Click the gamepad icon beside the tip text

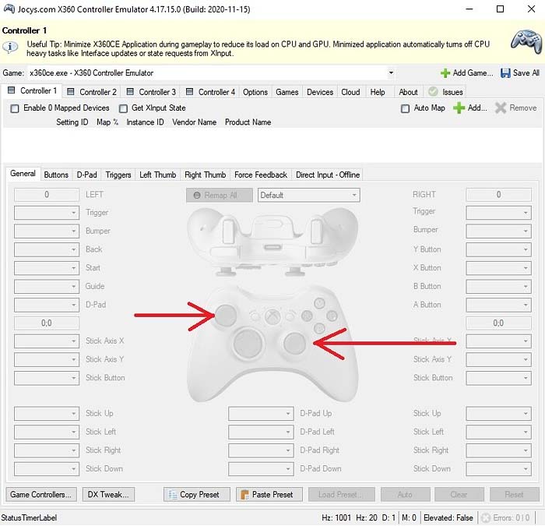point(526,41)
